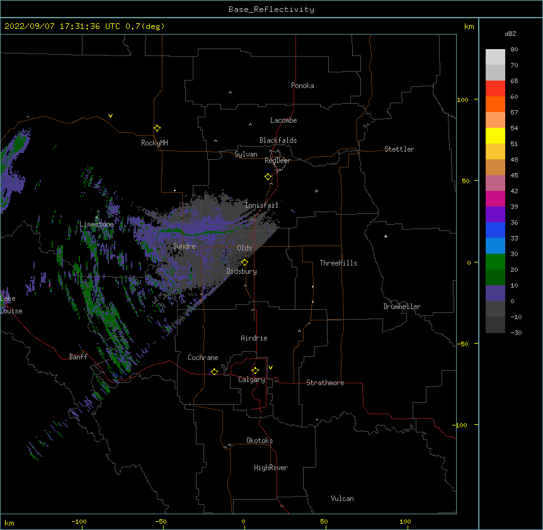Click the -50 tick on bottom axis
This screenshot has height=530, width=543.
tap(161, 521)
